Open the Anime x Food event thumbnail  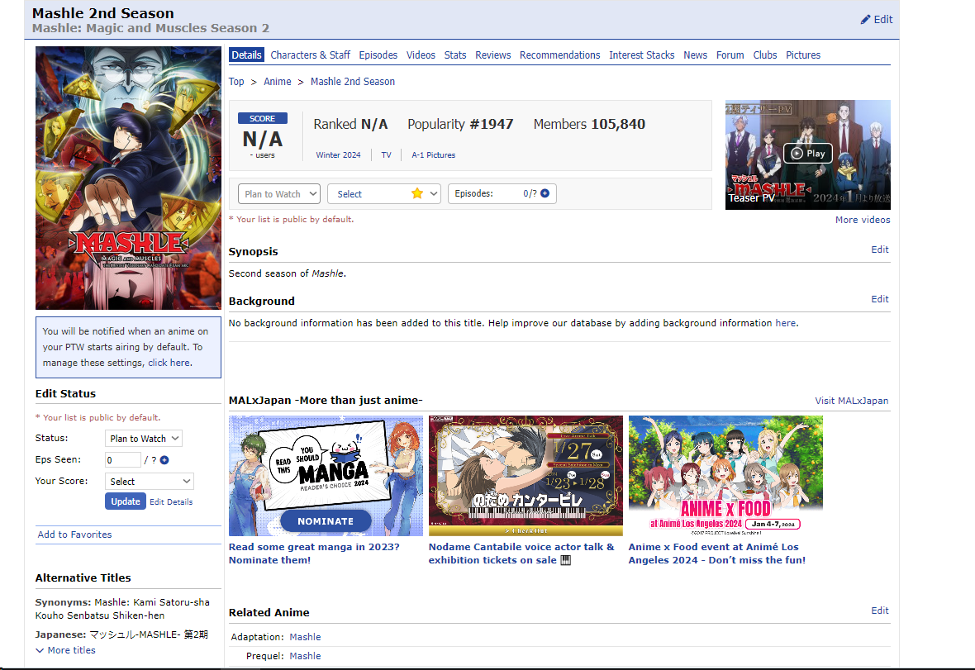[725, 475]
